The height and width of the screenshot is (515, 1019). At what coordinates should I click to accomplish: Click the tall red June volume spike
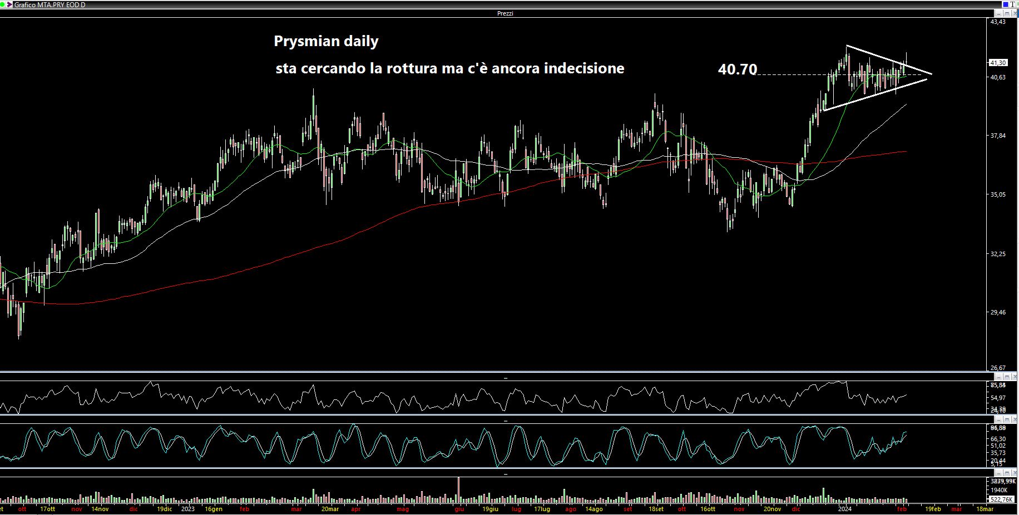(x=459, y=490)
